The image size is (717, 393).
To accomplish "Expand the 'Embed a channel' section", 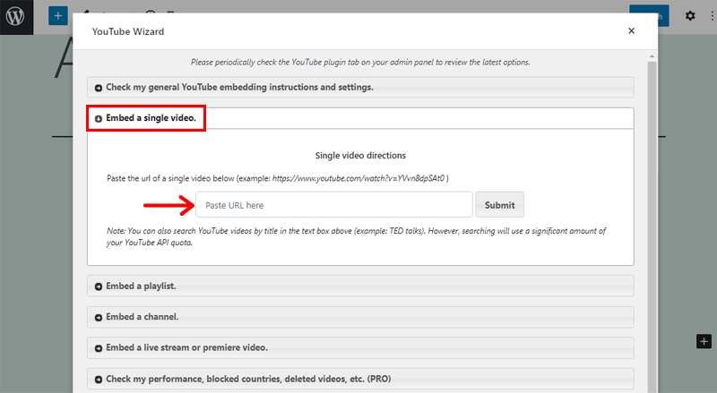I will pyautogui.click(x=360, y=317).
